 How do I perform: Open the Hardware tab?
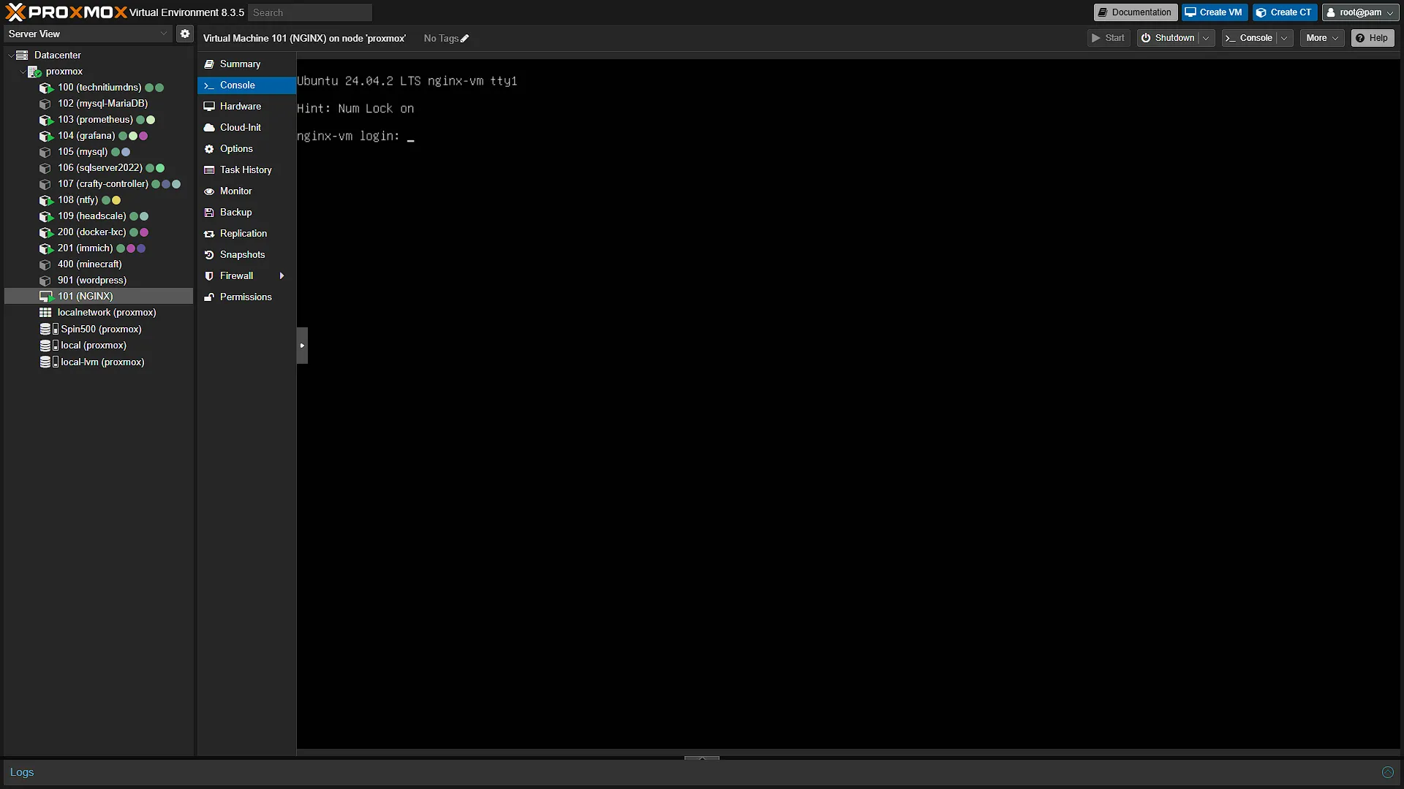[x=246, y=107]
